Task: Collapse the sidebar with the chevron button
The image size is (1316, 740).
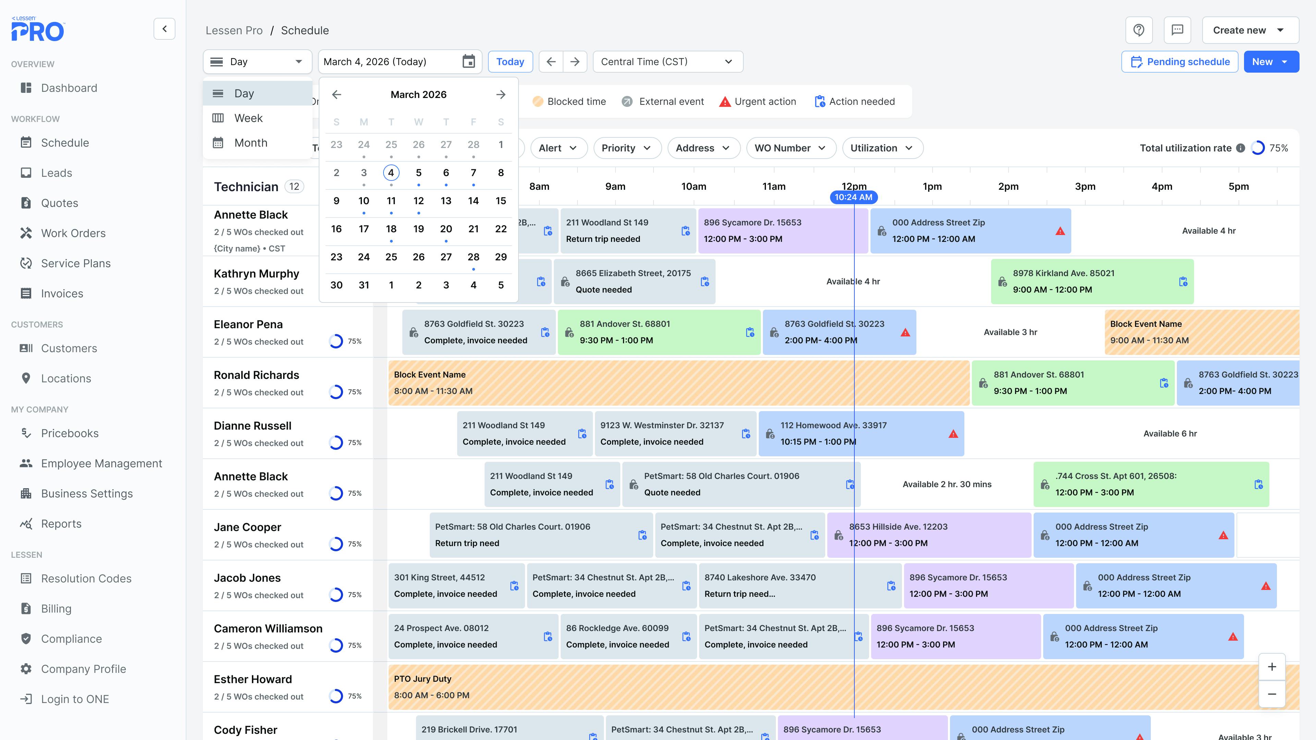Action: coord(164,29)
